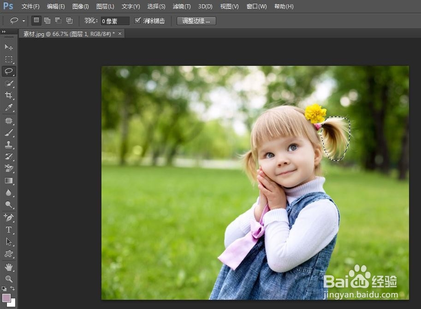The height and width of the screenshot is (309, 421).
Task: Open the 选择(S) menu
Action: pos(156,6)
